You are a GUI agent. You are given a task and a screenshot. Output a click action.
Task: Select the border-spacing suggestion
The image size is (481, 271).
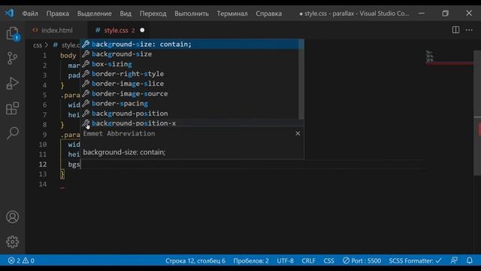(189, 104)
